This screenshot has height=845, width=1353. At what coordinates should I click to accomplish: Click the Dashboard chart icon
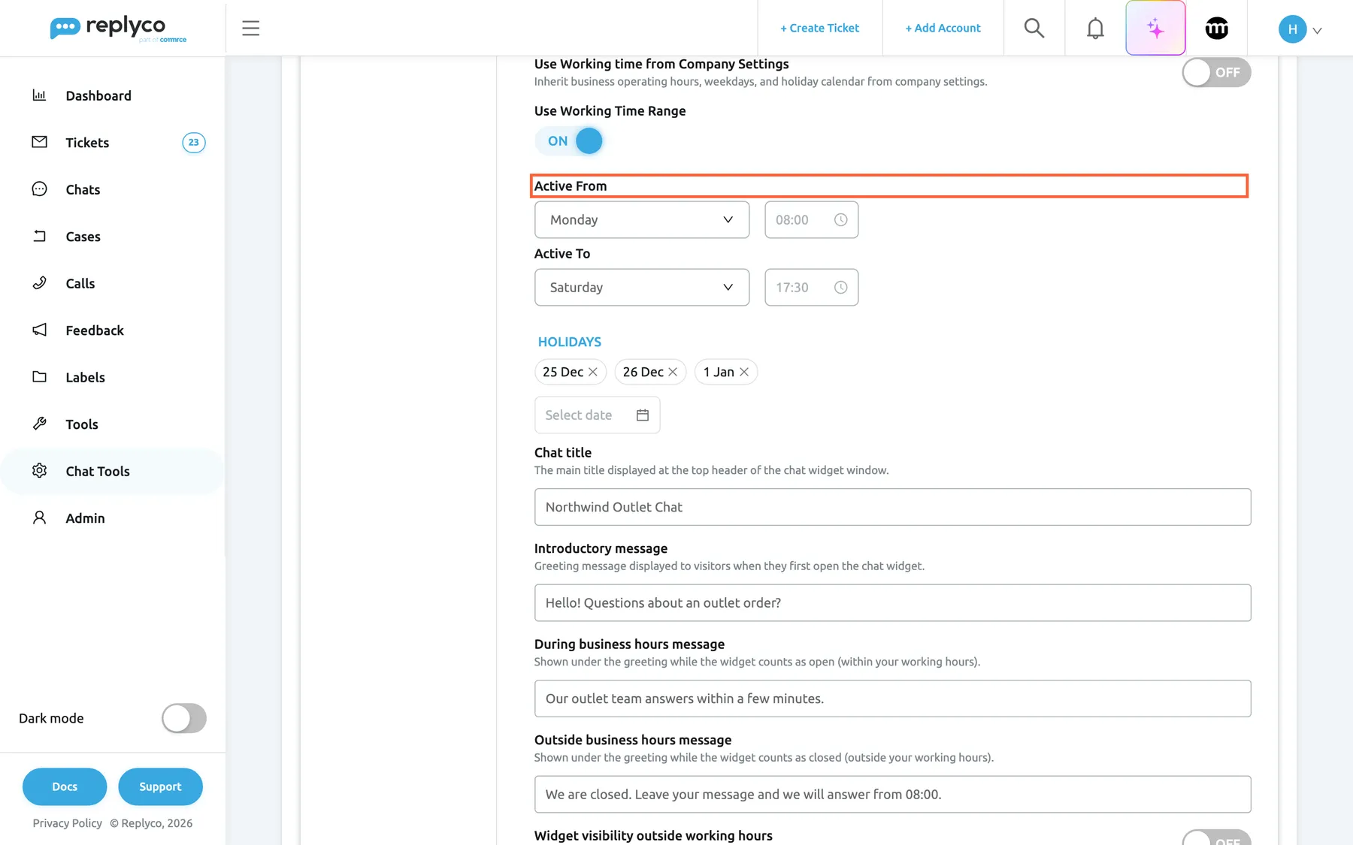coord(39,95)
